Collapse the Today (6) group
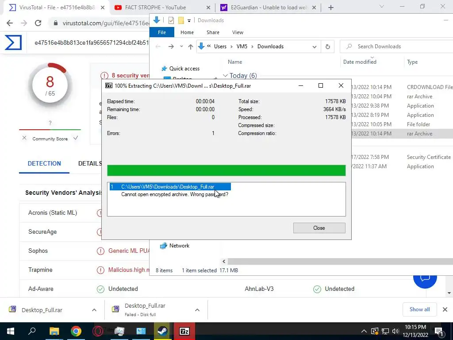The width and height of the screenshot is (453, 340). point(225,75)
